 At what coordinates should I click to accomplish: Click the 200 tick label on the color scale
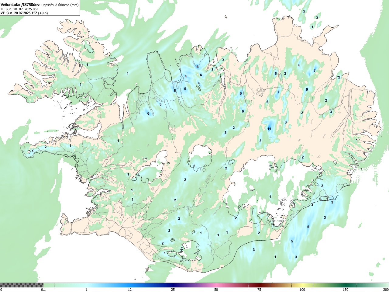[386, 290]
